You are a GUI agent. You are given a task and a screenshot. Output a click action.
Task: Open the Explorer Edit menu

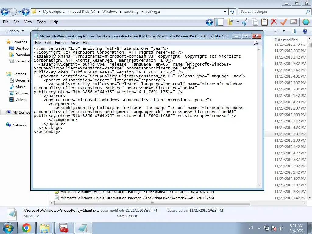tap(16, 22)
